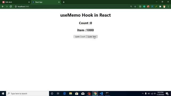The image size is (171, 96).
Task: Open Task View
Action: point(58,94)
